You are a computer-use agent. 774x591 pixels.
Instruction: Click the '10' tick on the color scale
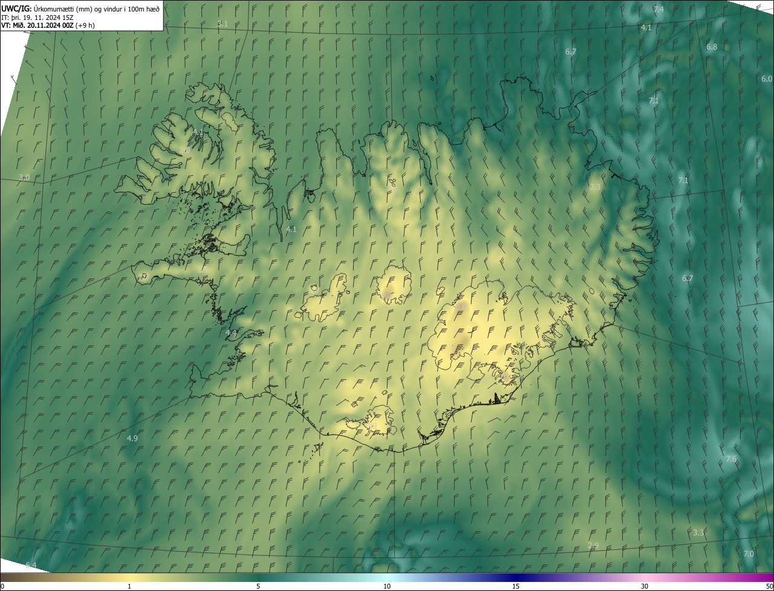point(387,587)
